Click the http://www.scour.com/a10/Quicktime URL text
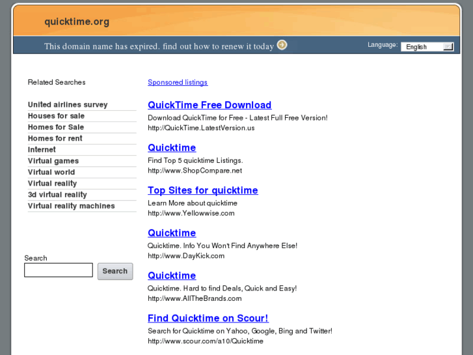The width and height of the screenshot is (473, 355). click(206, 341)
